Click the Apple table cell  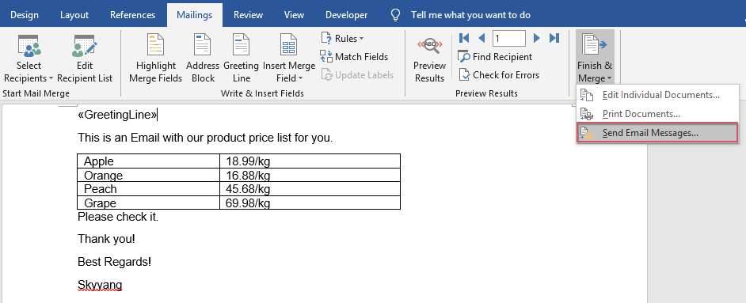[x=148, y=161]
